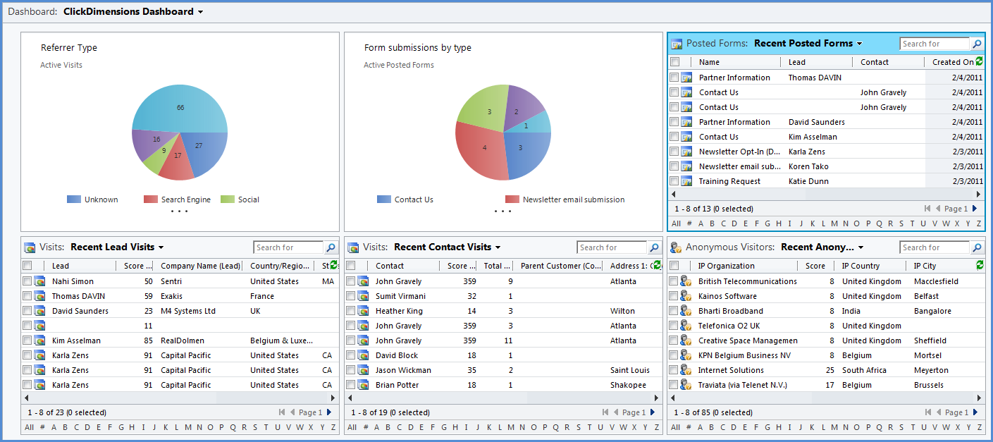Sort Posted Forms by Created On column
The width and height of the screenshot is (993, 442).
[952, 62]
